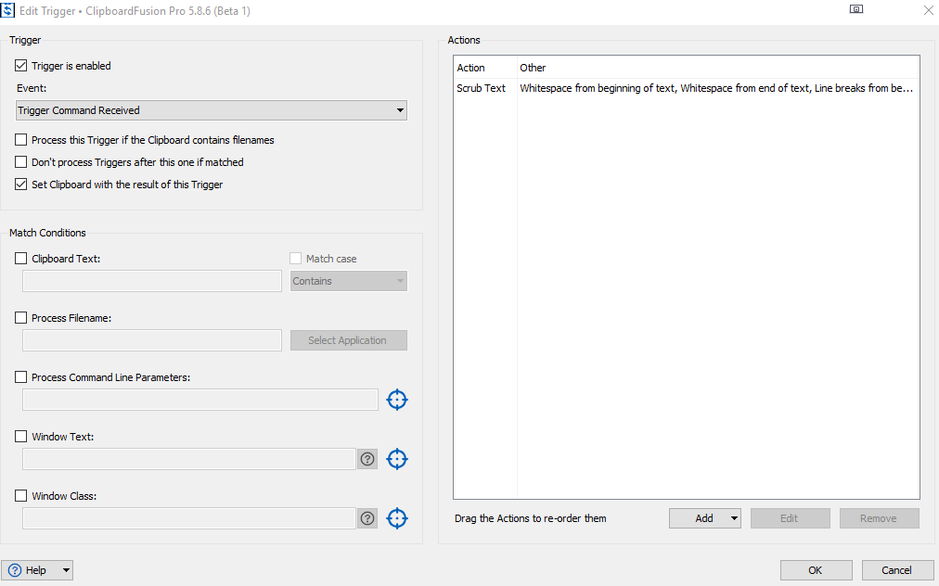Uncheck Set Clipboard with the result option

click(21, 185)
